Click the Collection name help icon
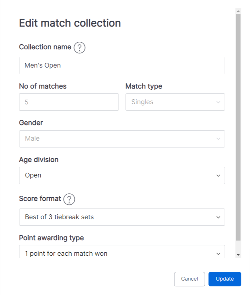250x295 pixels. [79, 48]
